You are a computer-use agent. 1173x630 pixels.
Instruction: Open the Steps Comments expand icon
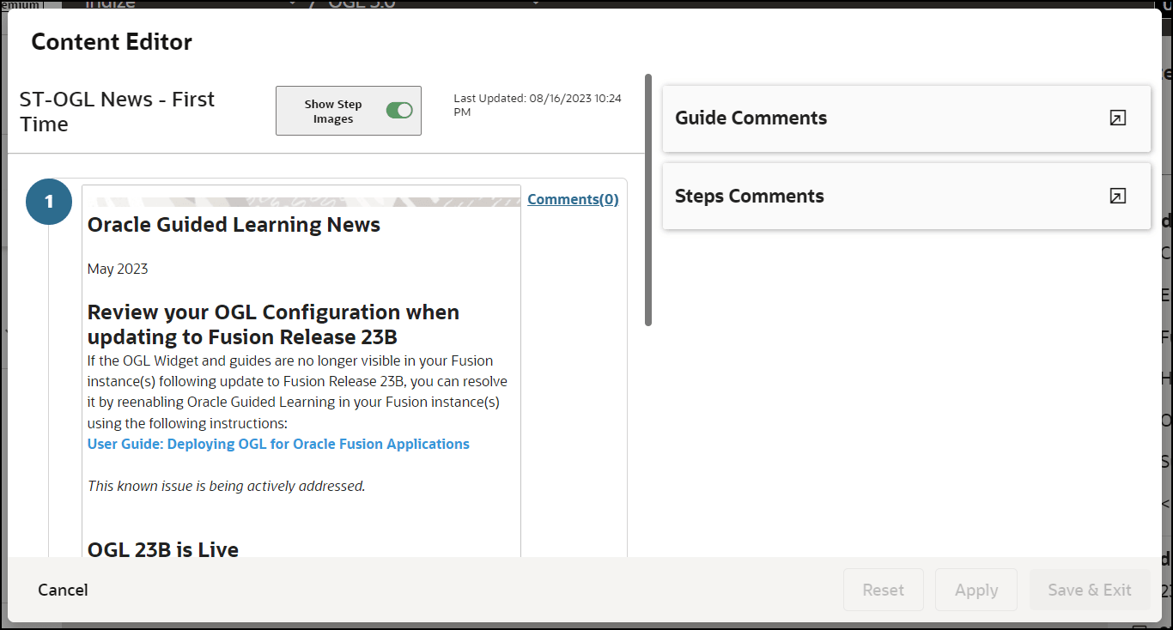coord(1117,197)
